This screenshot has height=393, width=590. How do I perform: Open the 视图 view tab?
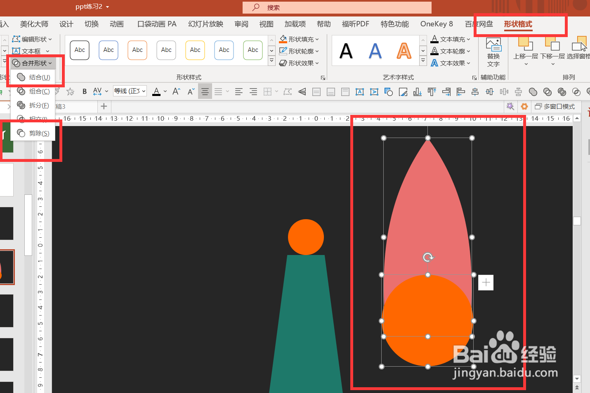[267, 24]
